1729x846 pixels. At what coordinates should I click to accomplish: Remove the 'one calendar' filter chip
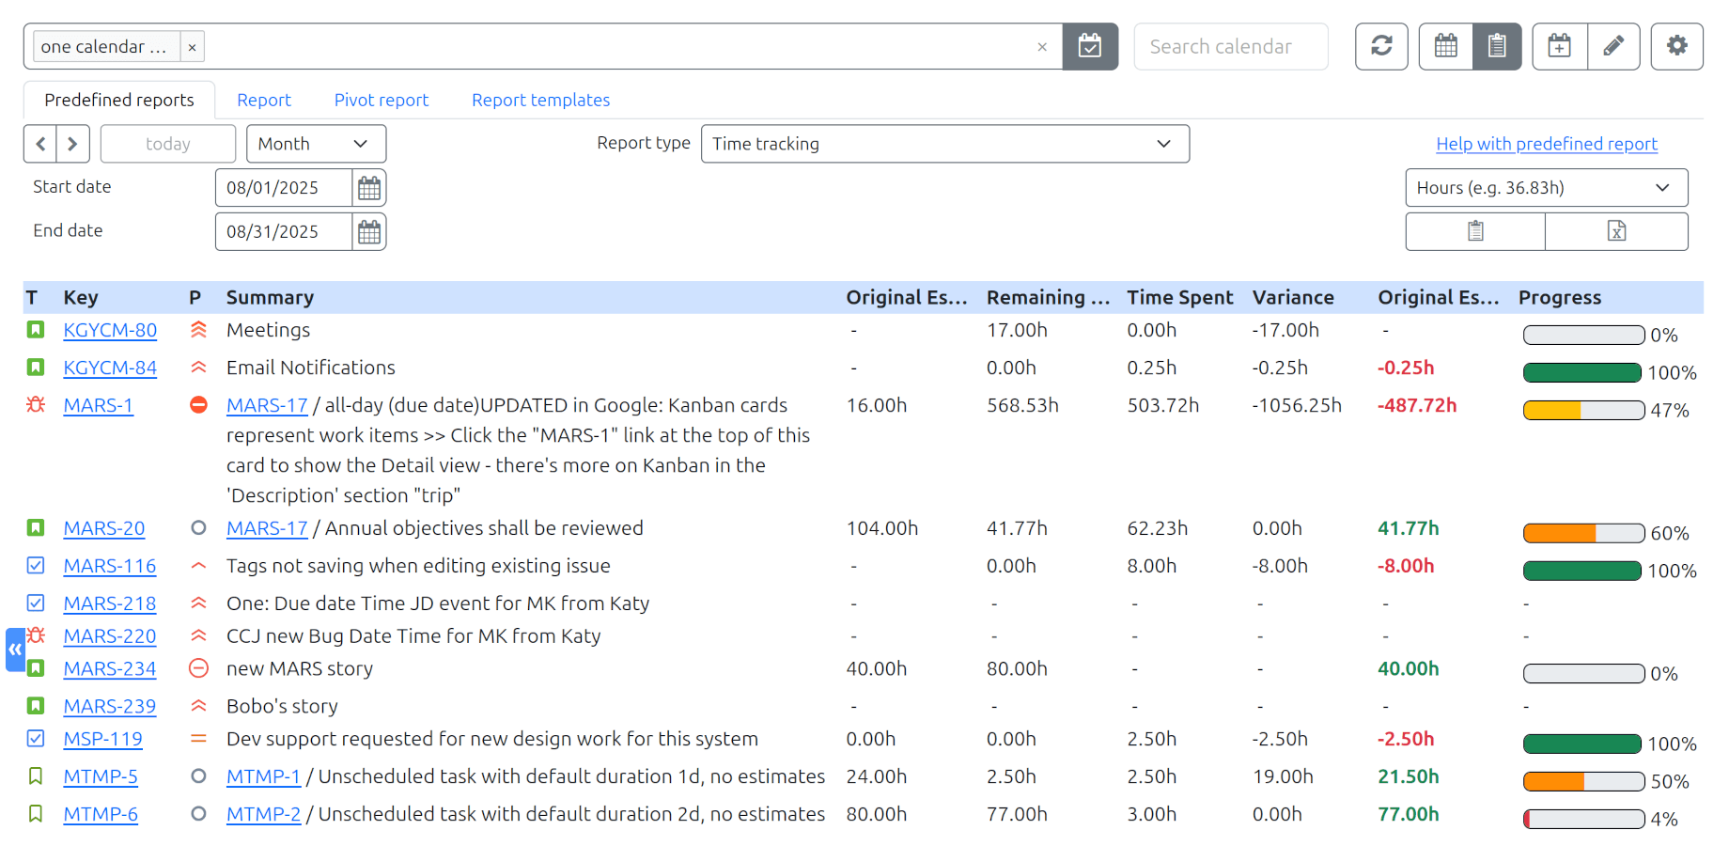192,47
